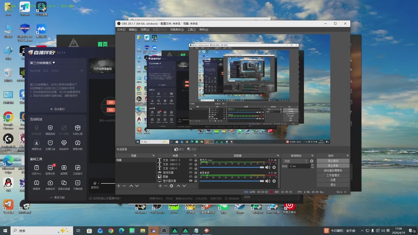418x235 pixels.
Task: Toggle visibility of 文本 (GDI+) 3 source
Action: [x=191, y=160]
